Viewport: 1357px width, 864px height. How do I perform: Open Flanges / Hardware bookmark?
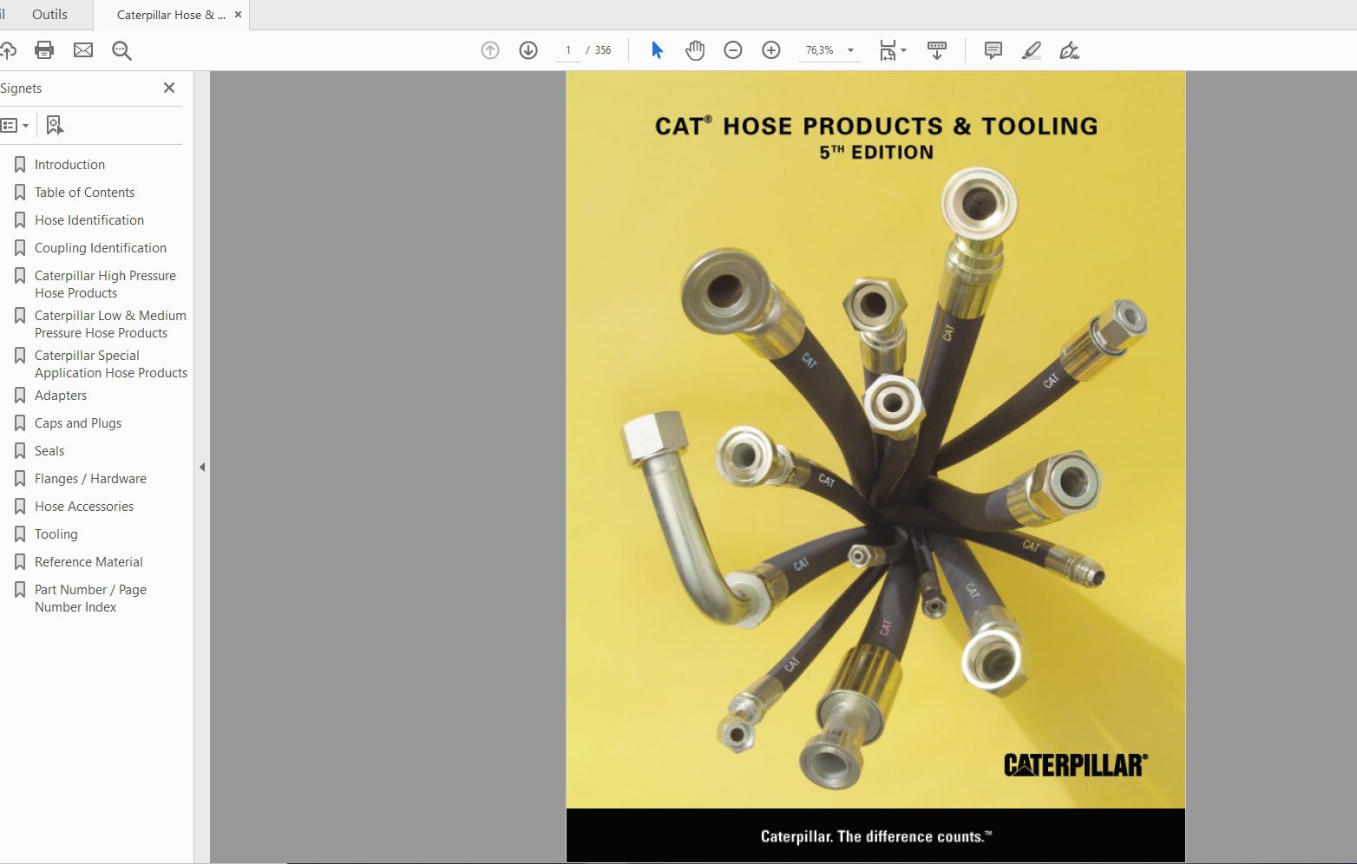click(x=90, y=479)
